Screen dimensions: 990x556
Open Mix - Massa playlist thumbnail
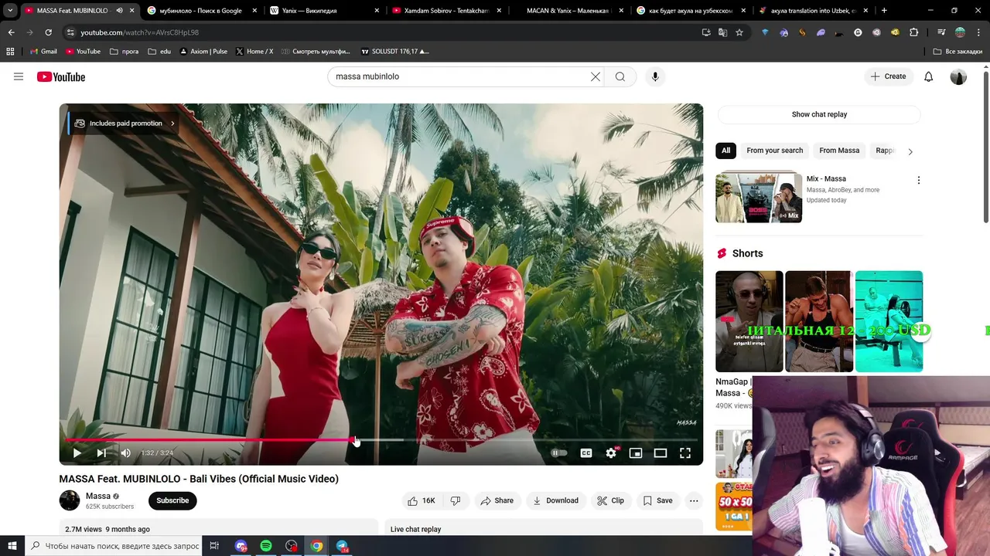pos(759,198)
